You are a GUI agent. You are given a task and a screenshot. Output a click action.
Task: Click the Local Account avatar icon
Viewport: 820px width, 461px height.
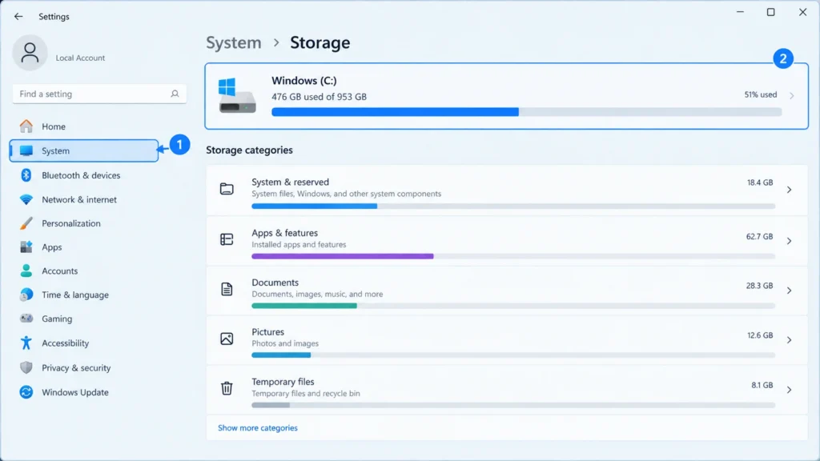point(30,53)
